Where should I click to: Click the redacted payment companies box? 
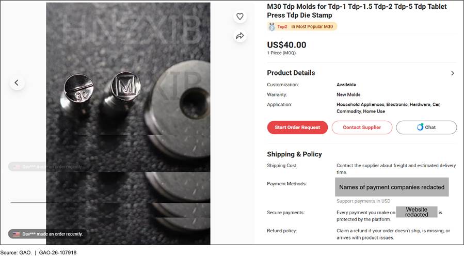click(392, 187)
